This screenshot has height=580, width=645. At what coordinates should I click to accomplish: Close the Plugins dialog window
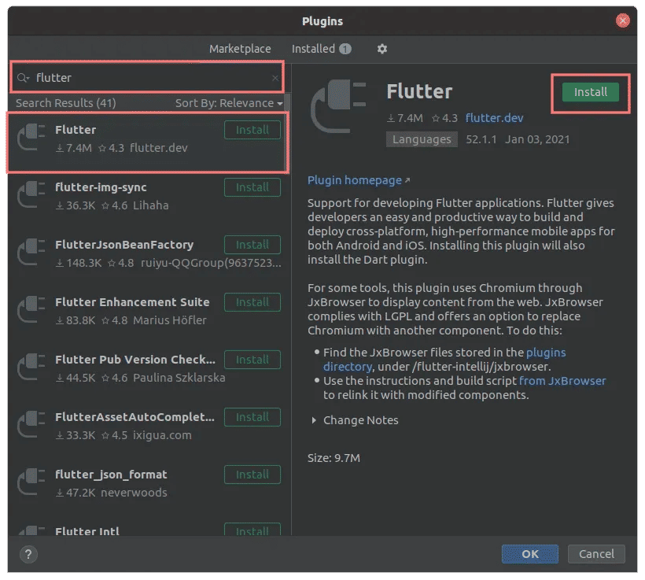(x=623, y=20)
